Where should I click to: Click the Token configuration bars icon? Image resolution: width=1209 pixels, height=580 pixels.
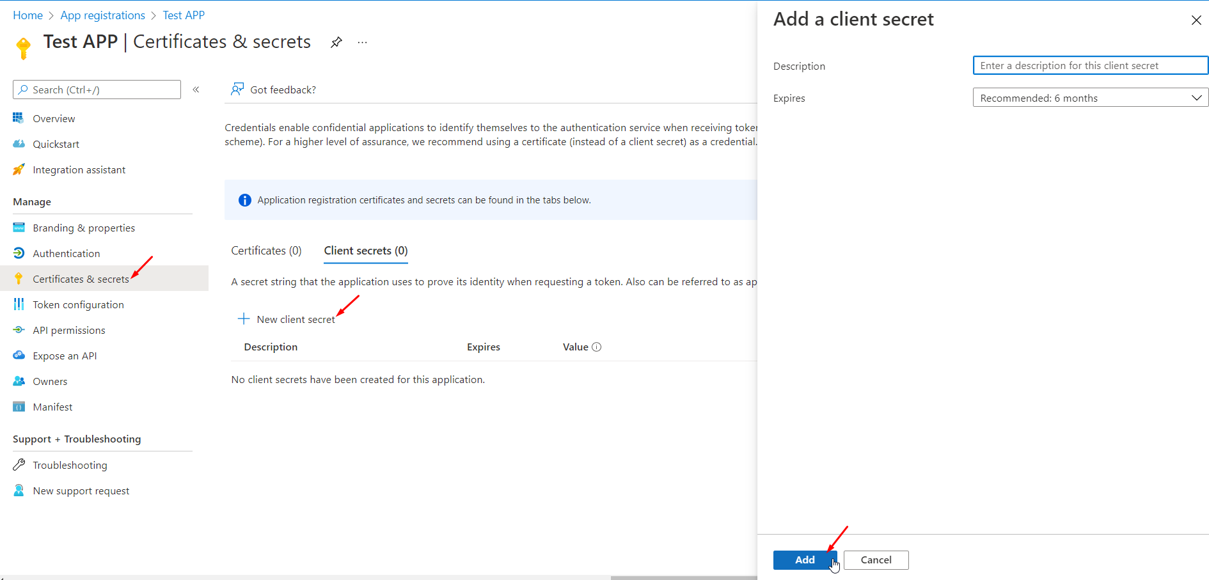(19, 304)
